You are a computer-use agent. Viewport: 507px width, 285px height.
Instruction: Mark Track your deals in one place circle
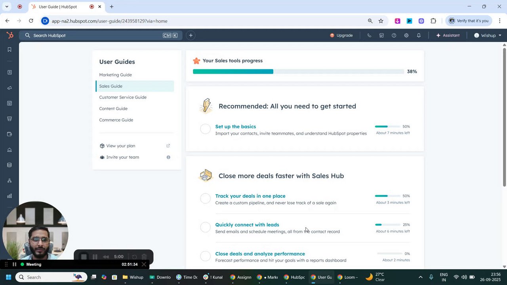point(205,198)
